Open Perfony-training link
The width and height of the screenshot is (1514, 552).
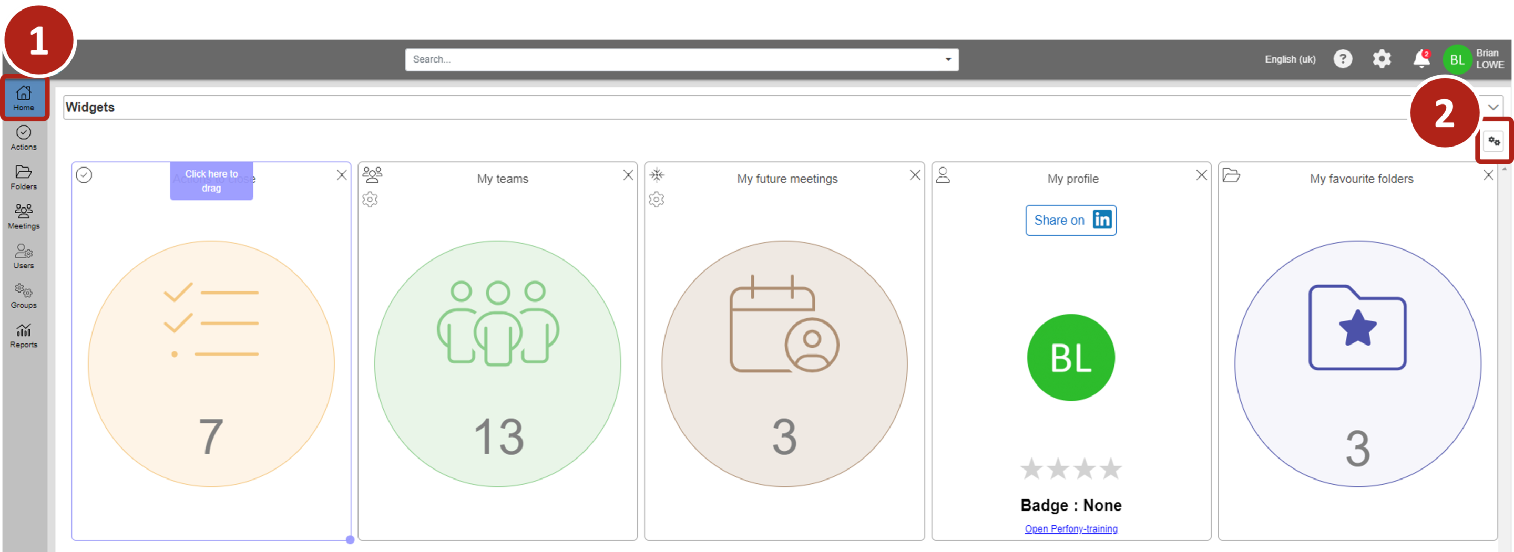(1070, 528)
